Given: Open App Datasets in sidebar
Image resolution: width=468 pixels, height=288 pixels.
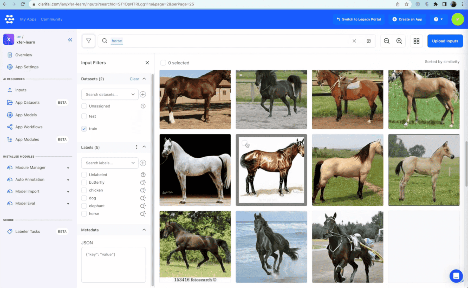Looking at the screenshot, I should [x=27, y=103].
